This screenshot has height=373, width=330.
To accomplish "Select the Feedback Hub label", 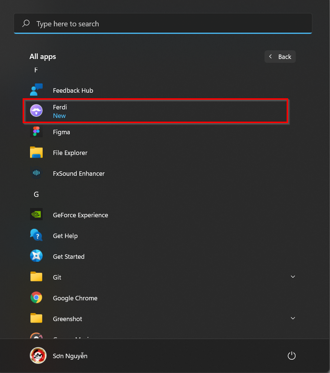I will pos(73,90).
